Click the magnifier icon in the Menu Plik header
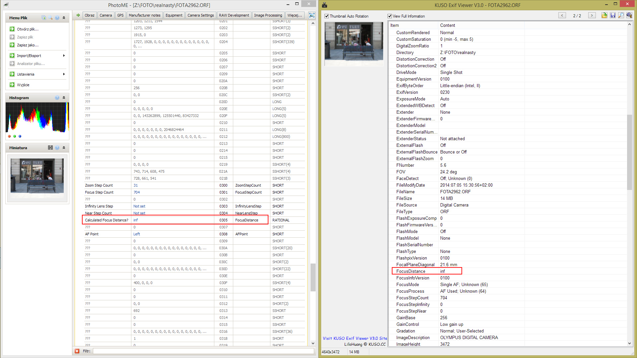Viewport: 637px width, 358px height. 50,18
